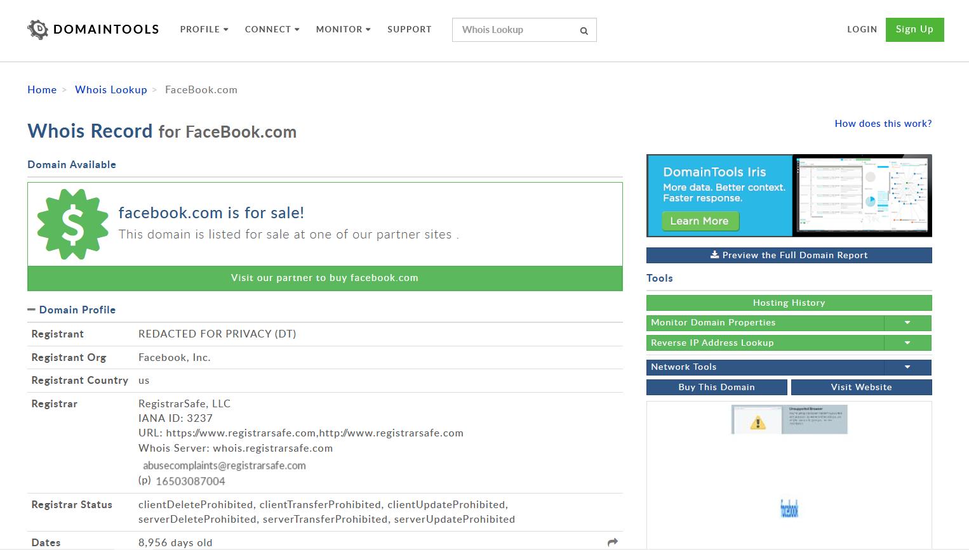Click the 8,956 days old value

[175, 543]
